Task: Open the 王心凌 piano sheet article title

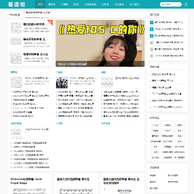Action: click(x=36, y=54)
